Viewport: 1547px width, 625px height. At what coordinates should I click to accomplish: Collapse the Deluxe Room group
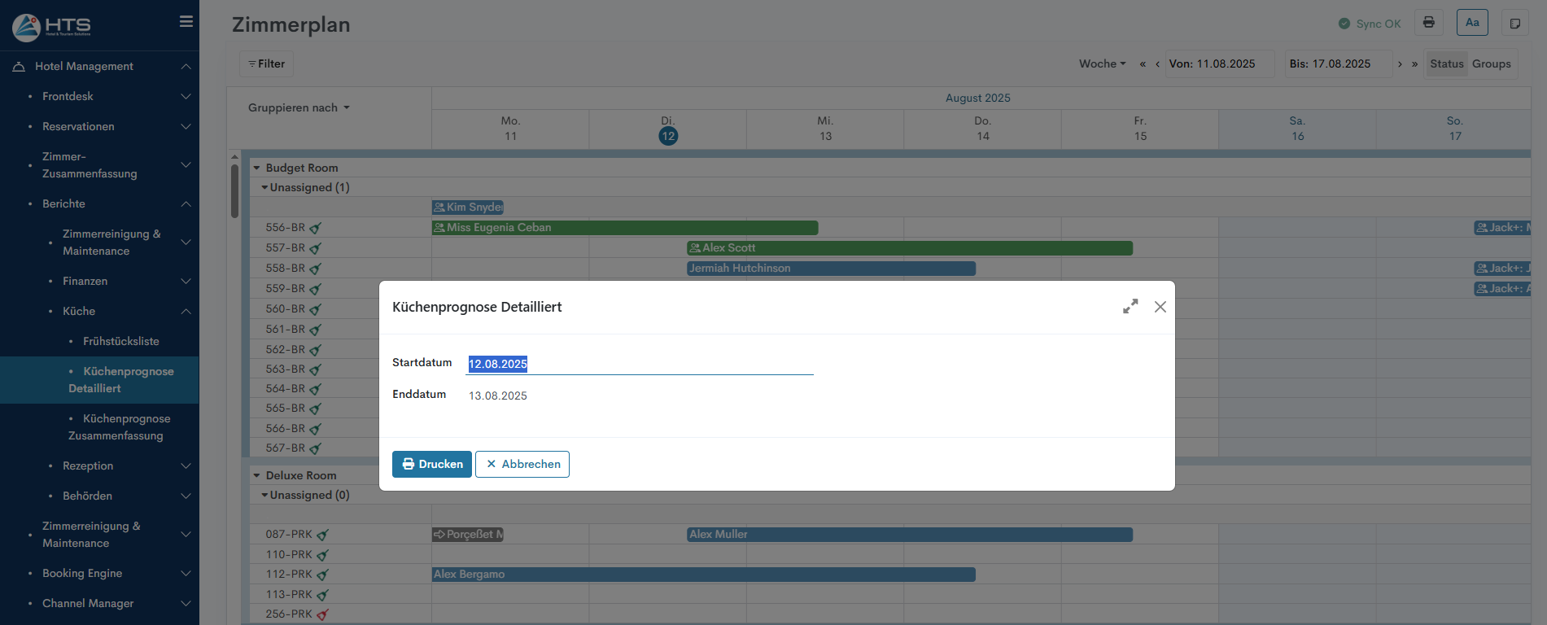pos(257,475)
